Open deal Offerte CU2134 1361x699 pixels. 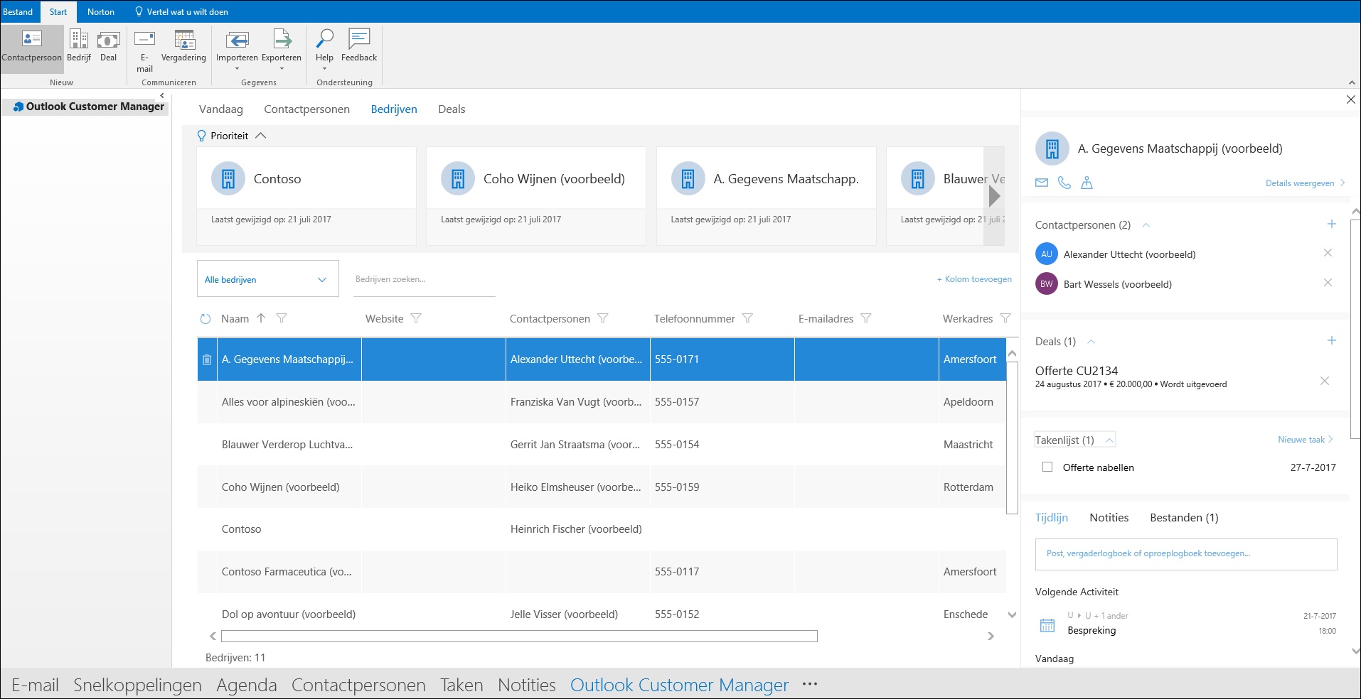[x=1076, y=371]
